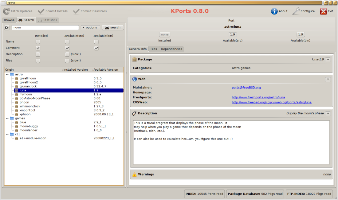The image size is (338, 200).
Task: Enable Name search for Available(src)
Action: pyautogui.click(x=67, y=41)
